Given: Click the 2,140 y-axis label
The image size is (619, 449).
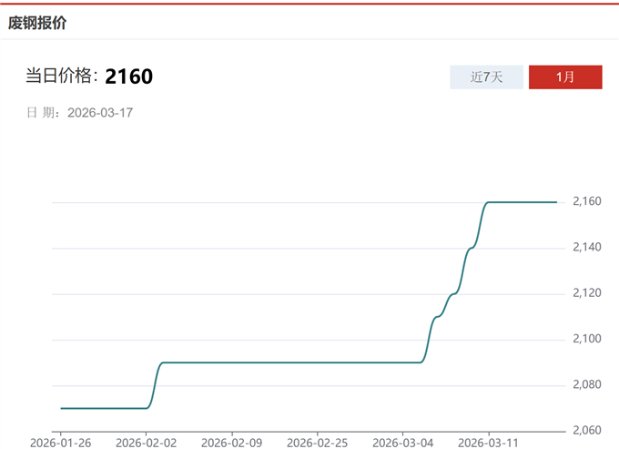Looking at the screenshot, I should click(586, 247).
